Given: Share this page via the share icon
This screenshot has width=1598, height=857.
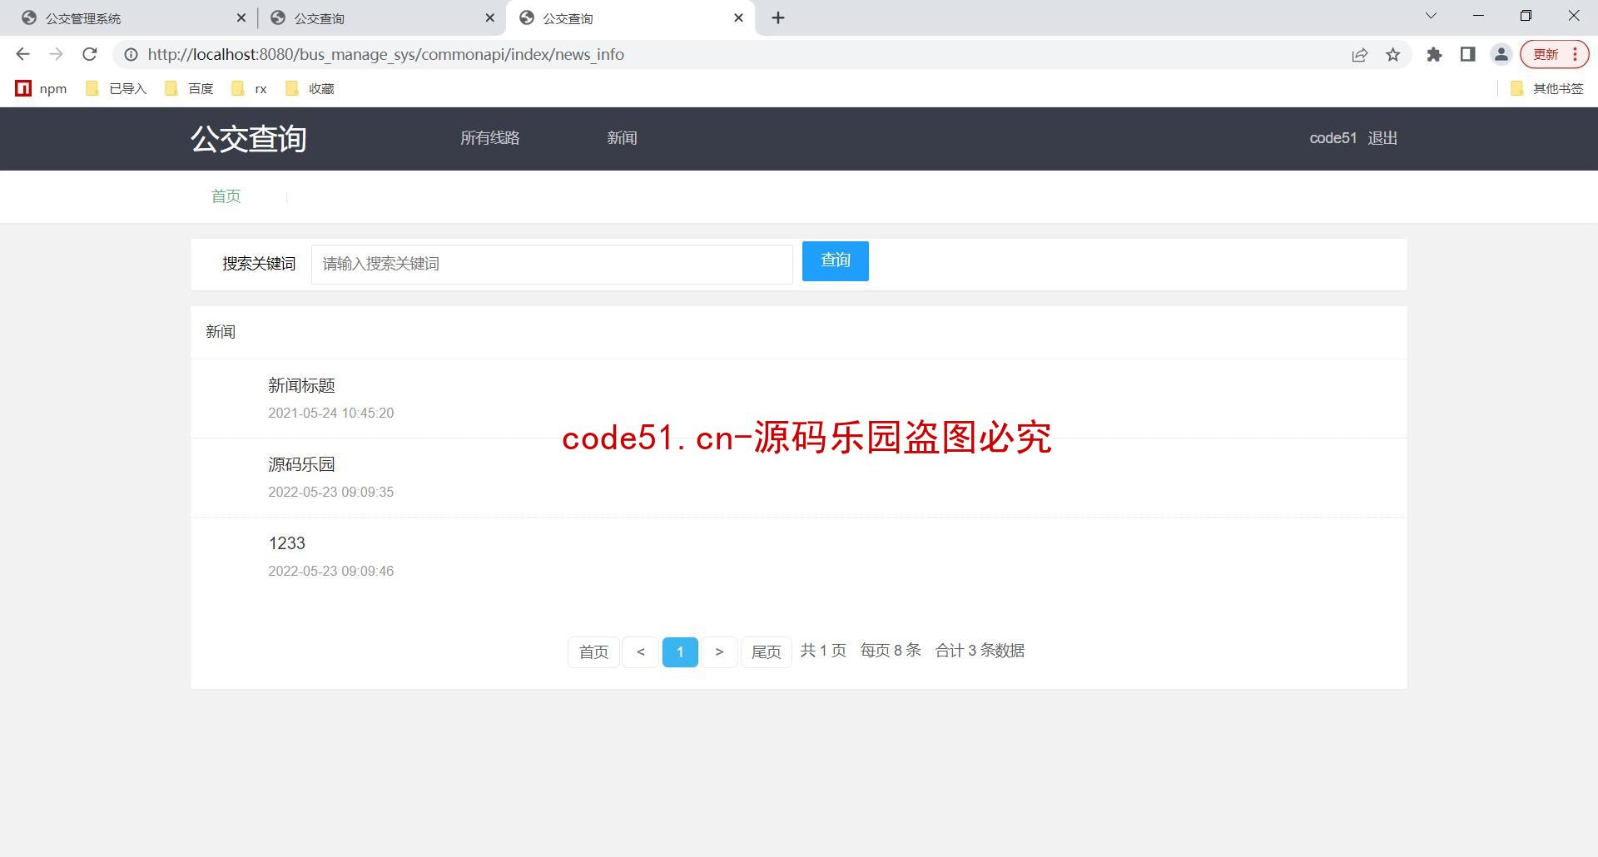Looking at the screenshot, I should pyautogui.click(x=1360, y=55).
